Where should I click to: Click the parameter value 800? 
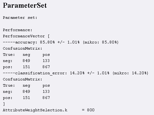pos(91,110)
